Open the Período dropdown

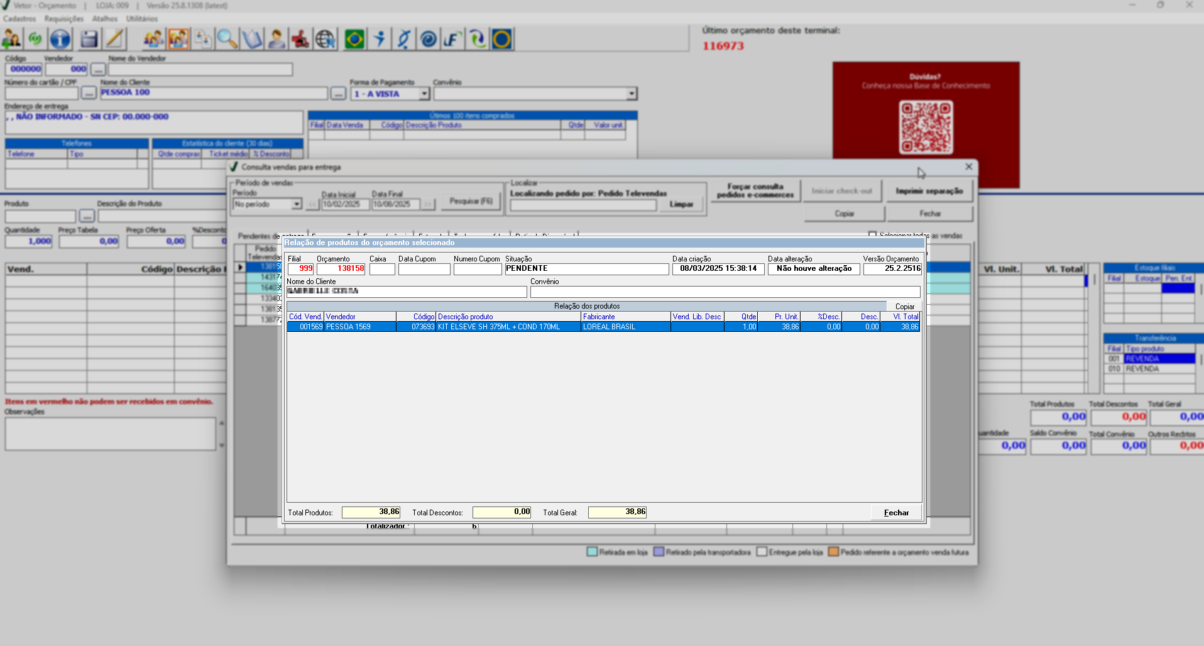[297, 204]
